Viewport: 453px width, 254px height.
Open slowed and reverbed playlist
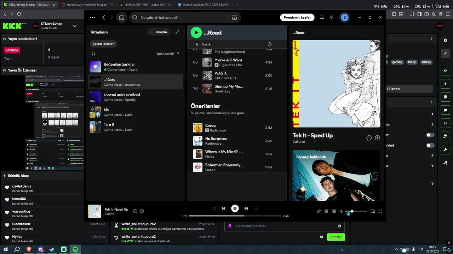(135, 97)
